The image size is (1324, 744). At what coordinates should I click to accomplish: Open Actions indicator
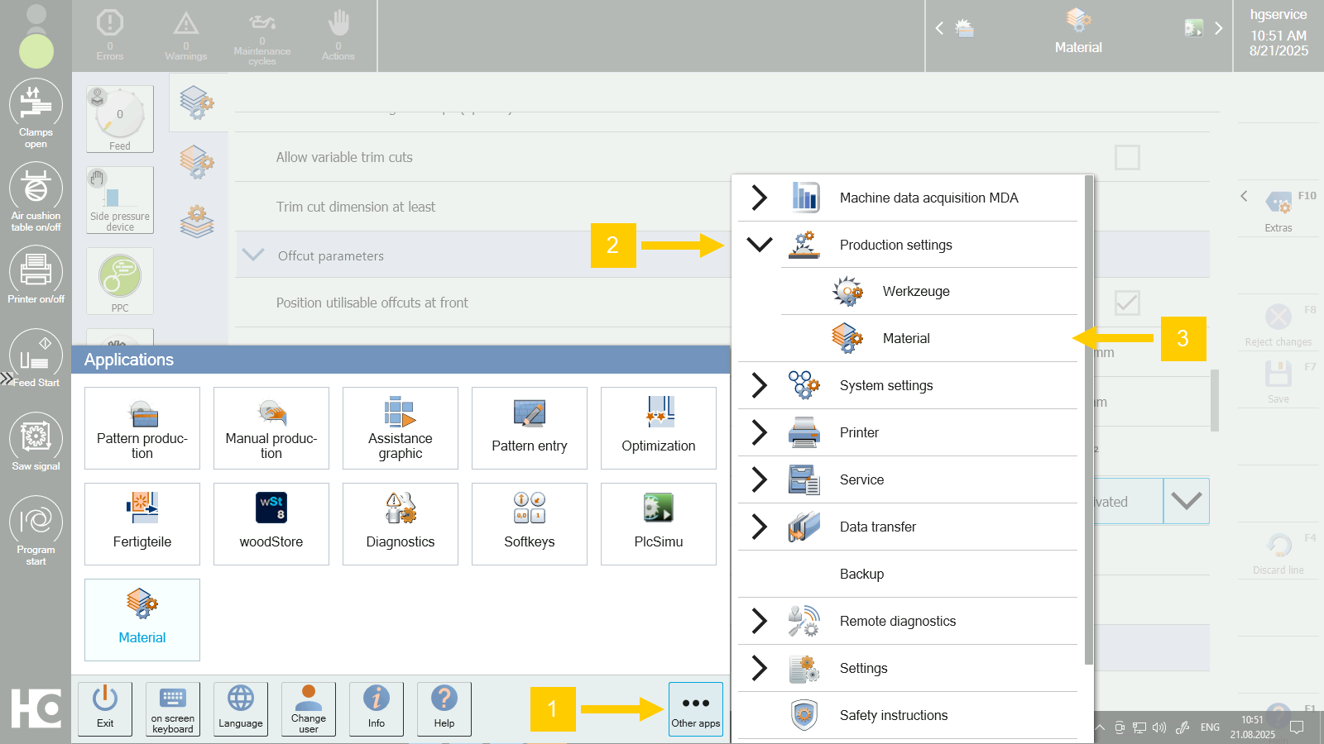(x=338, y=36)
